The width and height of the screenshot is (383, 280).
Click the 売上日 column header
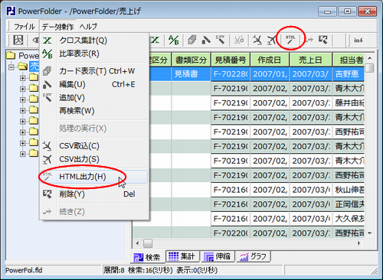(310, 60)
